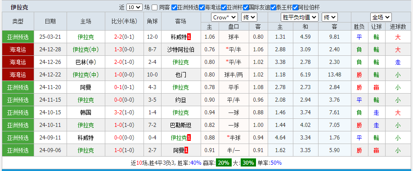Click handicap 半/一 in 24-09-06 row
Image resolution: width=413 pixels, height=171 pixels.
tap(233, 150)
